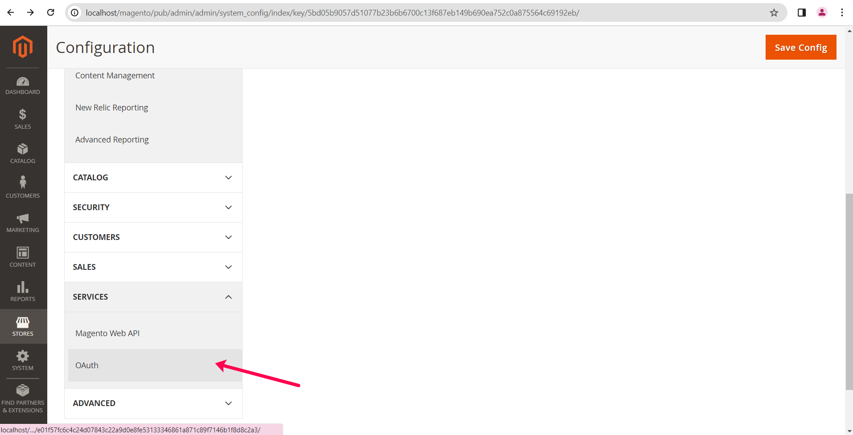Click the browser address bar URL
This screenshot has width=853, height=435.
click(332, 13)
